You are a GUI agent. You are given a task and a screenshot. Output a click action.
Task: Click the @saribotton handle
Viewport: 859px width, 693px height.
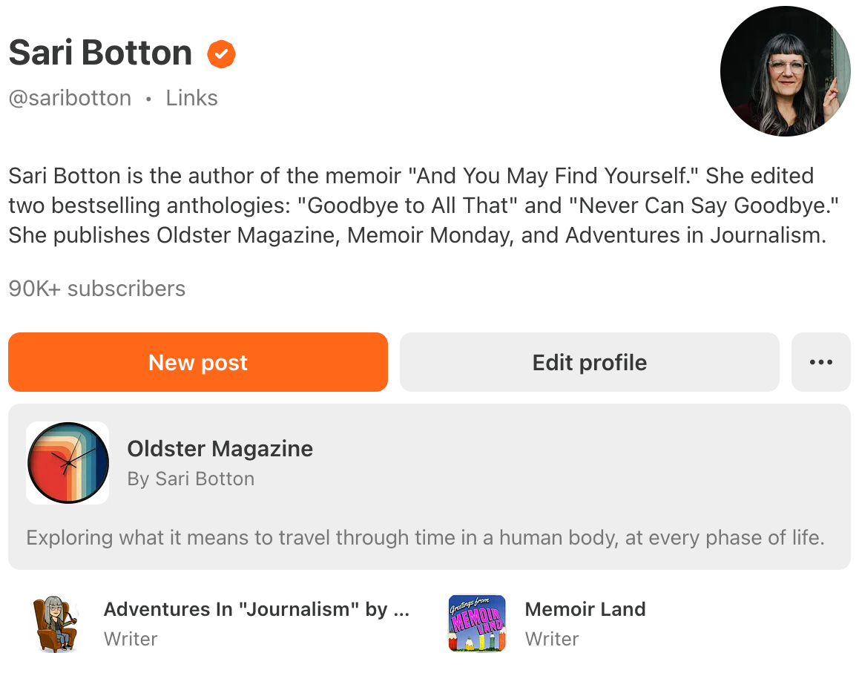70,98
